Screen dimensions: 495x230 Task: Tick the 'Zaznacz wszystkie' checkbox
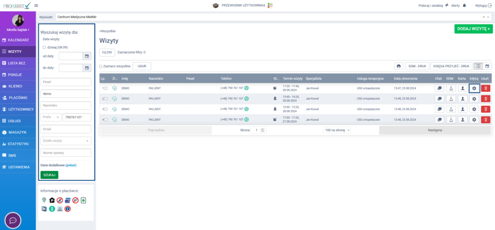coord(101,66)
